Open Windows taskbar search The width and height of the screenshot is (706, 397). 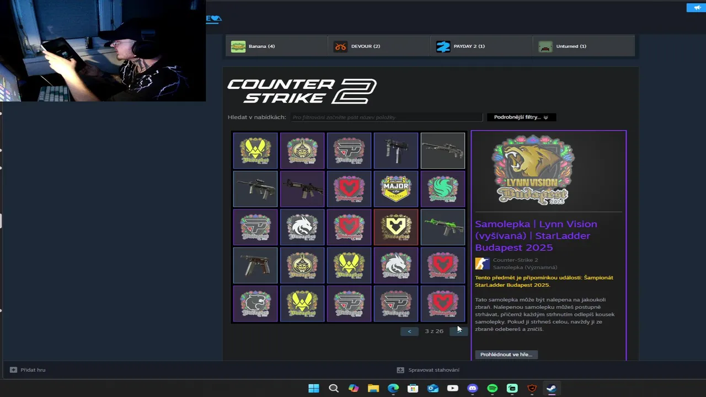coord(334,388)
